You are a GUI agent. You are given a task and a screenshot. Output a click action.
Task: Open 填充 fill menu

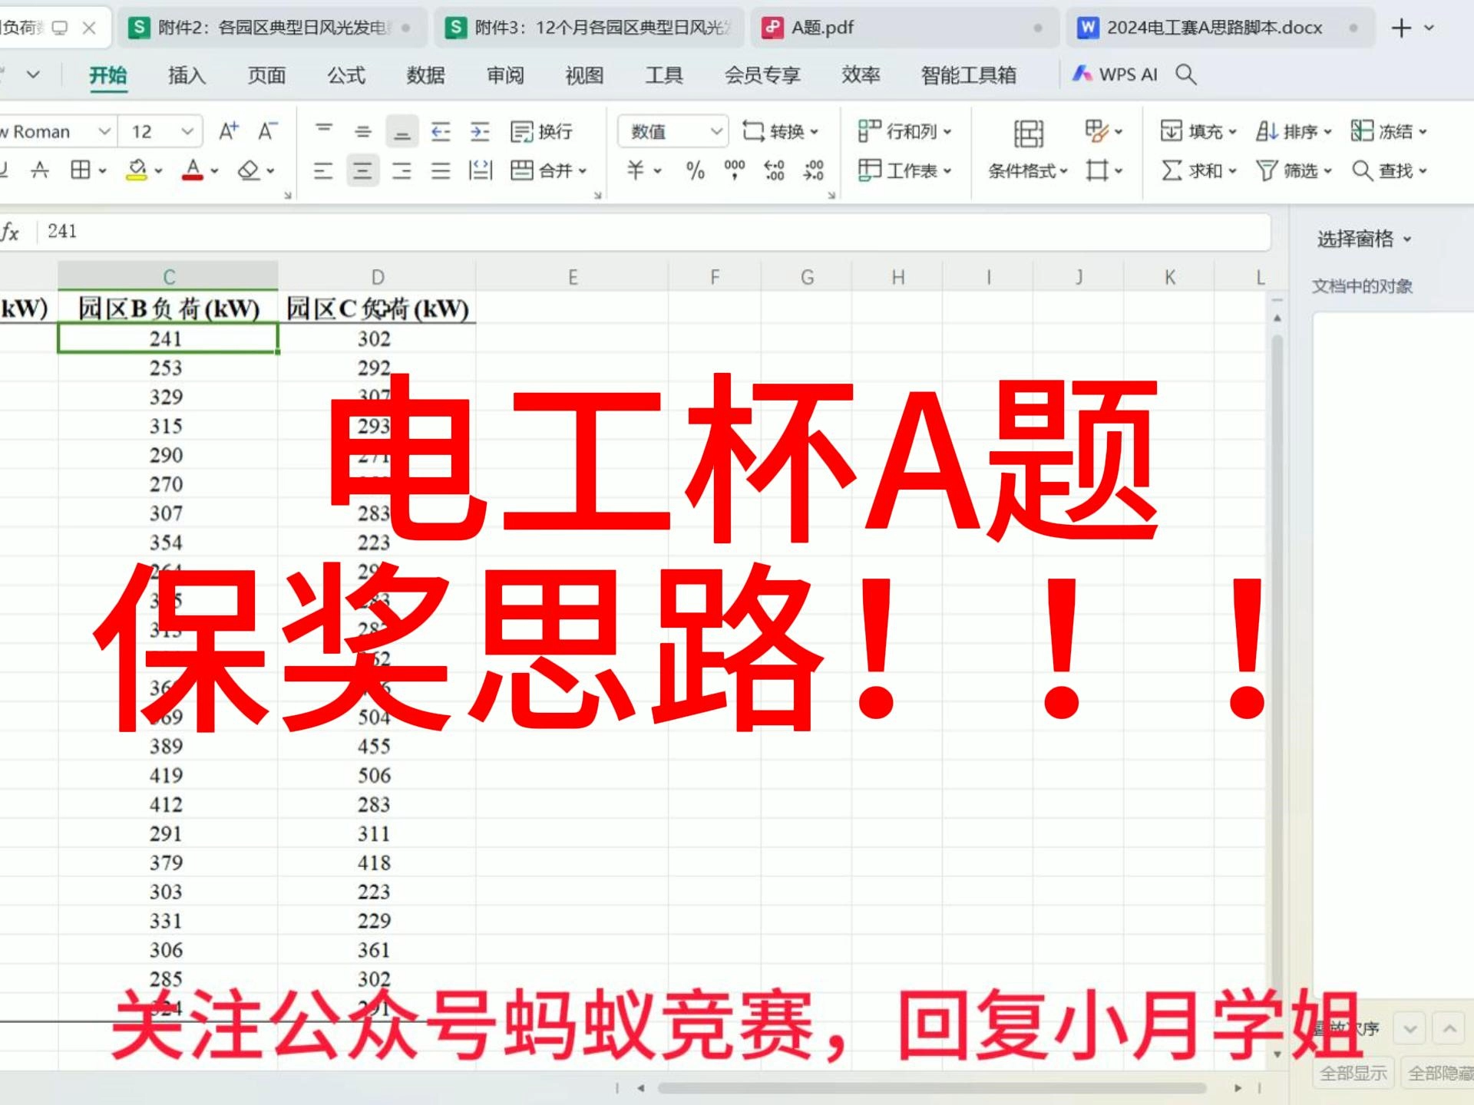coord(1198,131)
